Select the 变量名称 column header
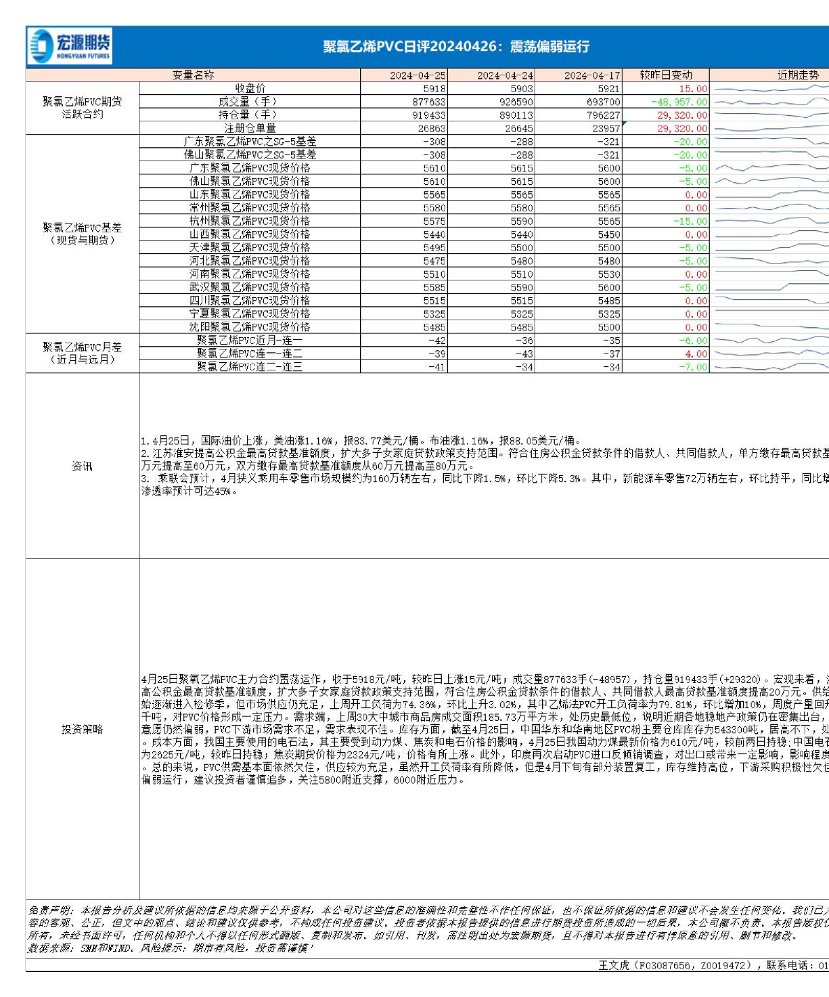829x997 pixels. tap(193, 75)
